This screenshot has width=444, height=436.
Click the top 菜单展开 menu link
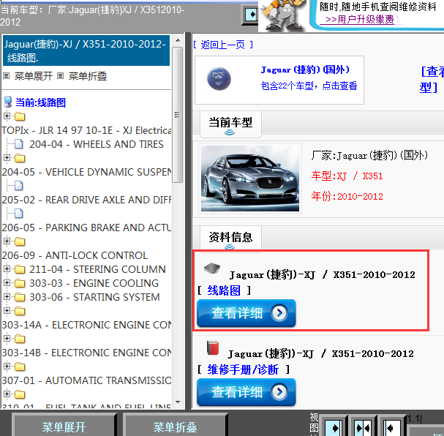pos(34,76)
